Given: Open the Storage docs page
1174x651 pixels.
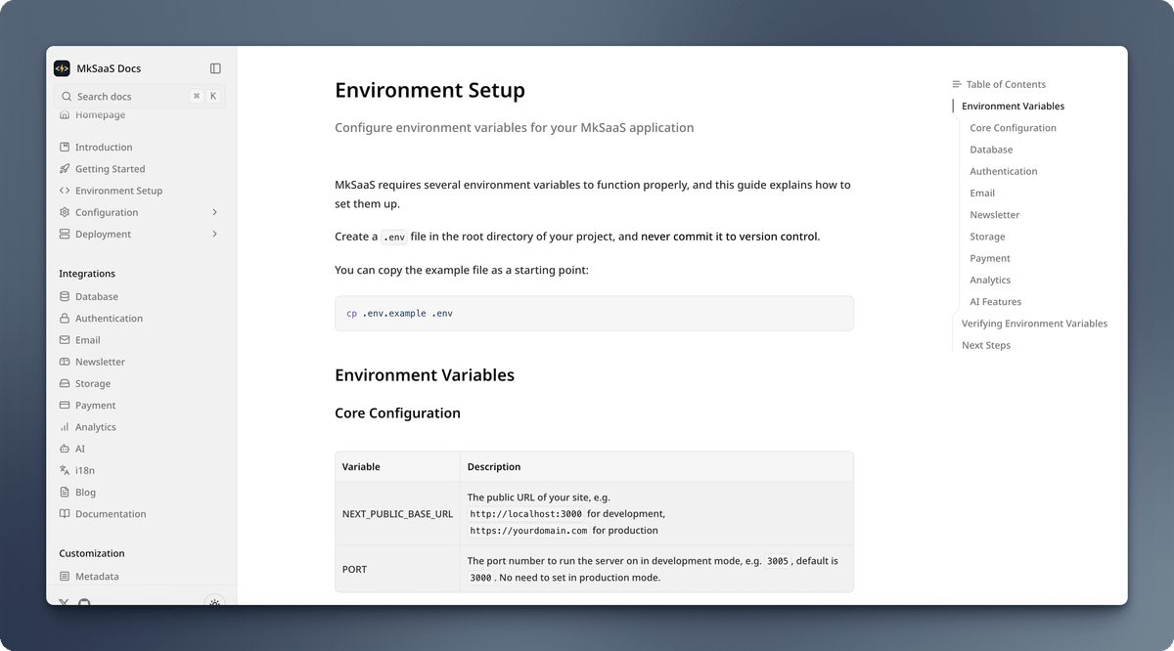Looking at the screenshot, I should pos(93,384).
